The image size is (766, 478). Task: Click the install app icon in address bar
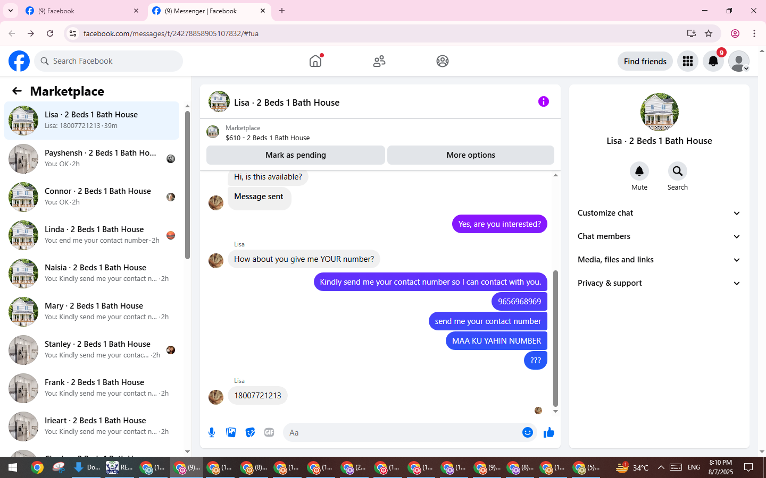(x=692, y=33)
